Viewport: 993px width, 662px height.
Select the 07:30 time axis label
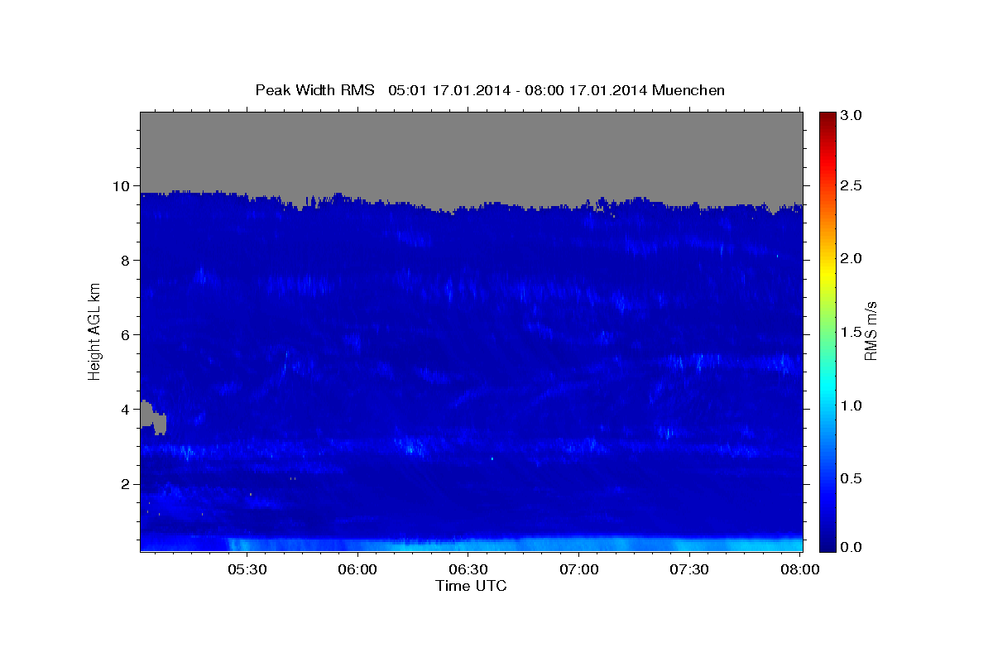[689, 570]
